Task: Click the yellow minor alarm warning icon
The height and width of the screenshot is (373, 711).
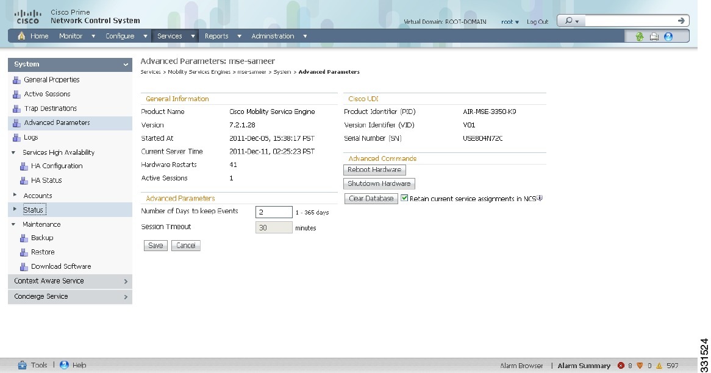Action: [x=659, y=366]
